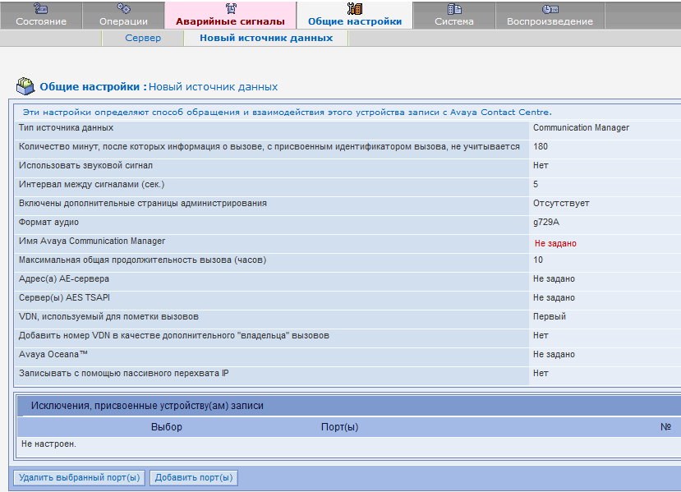Click the Добавить порт(ы) button
Viewport: 681px width, 492px height.
point(194,478)
